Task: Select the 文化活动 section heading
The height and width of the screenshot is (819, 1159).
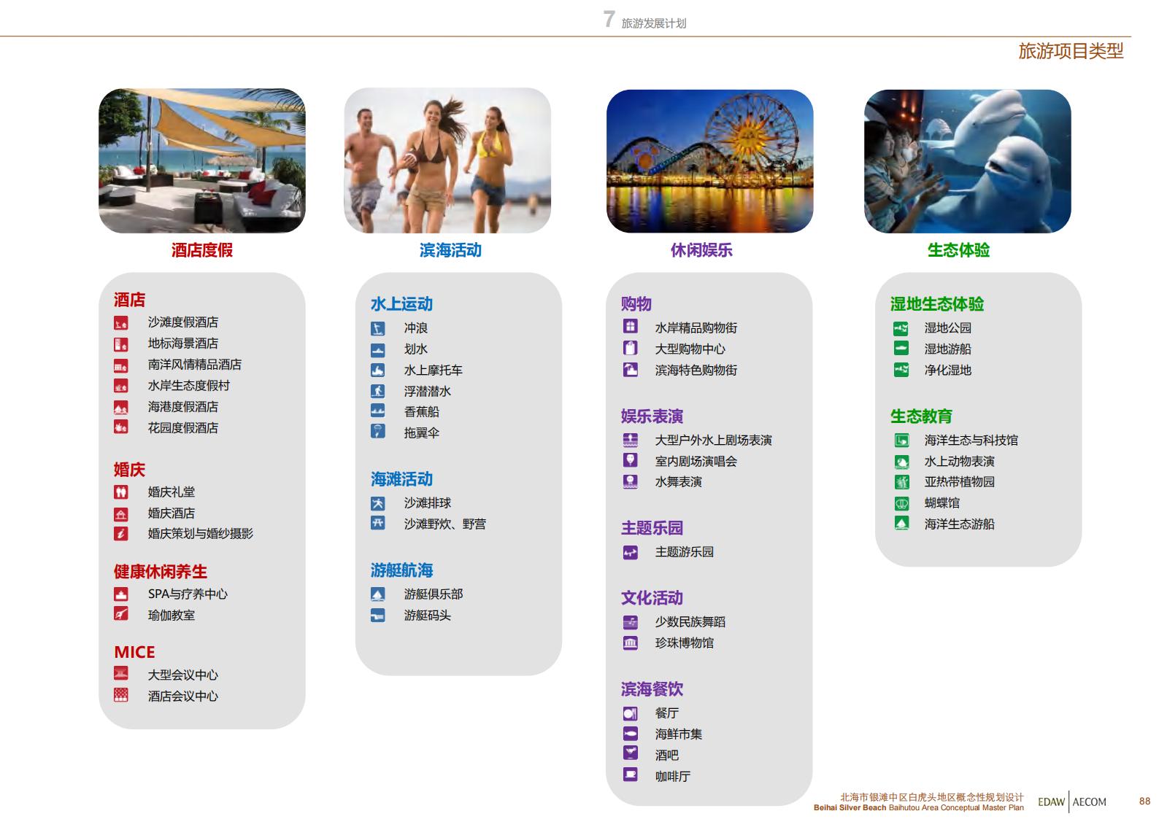Action: coord(652,598)
